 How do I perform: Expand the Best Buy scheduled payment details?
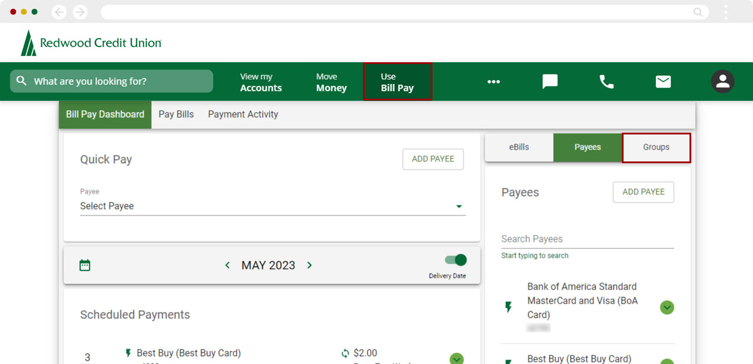457,358
